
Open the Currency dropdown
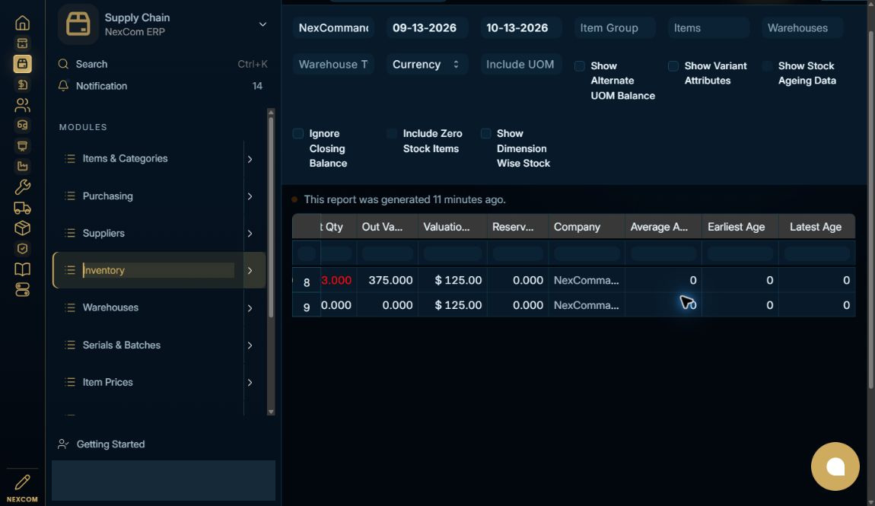[x=426, y=64]
